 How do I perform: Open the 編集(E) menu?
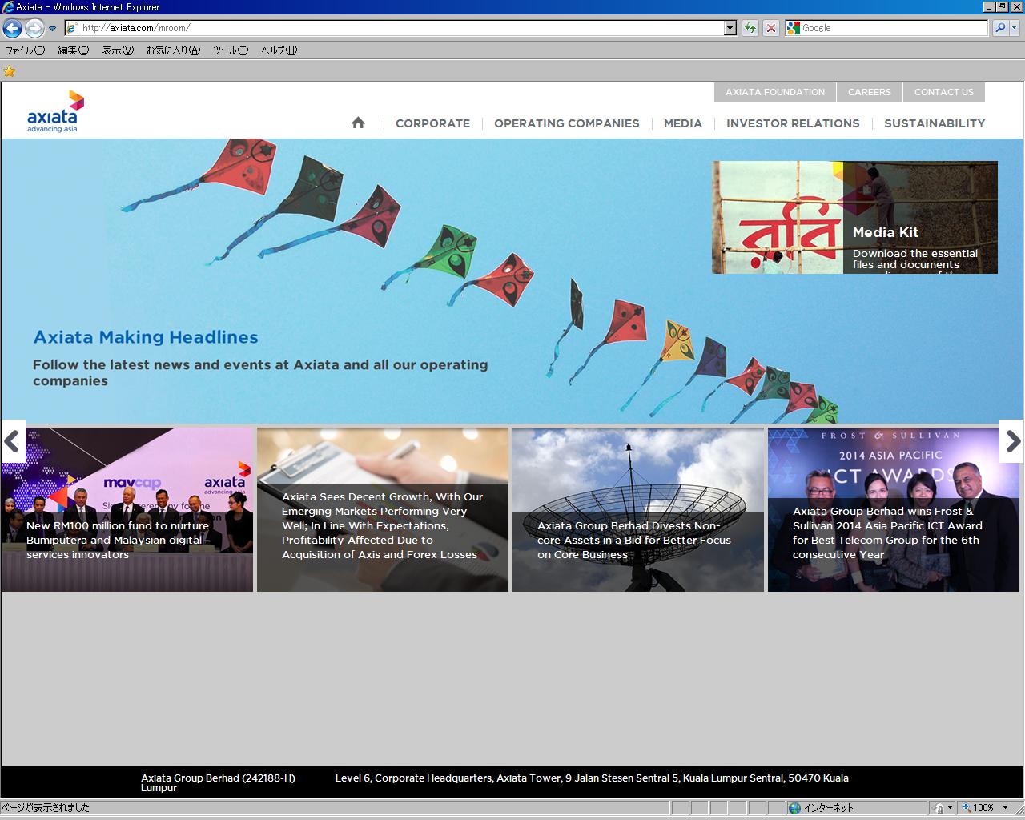point(73,50)
